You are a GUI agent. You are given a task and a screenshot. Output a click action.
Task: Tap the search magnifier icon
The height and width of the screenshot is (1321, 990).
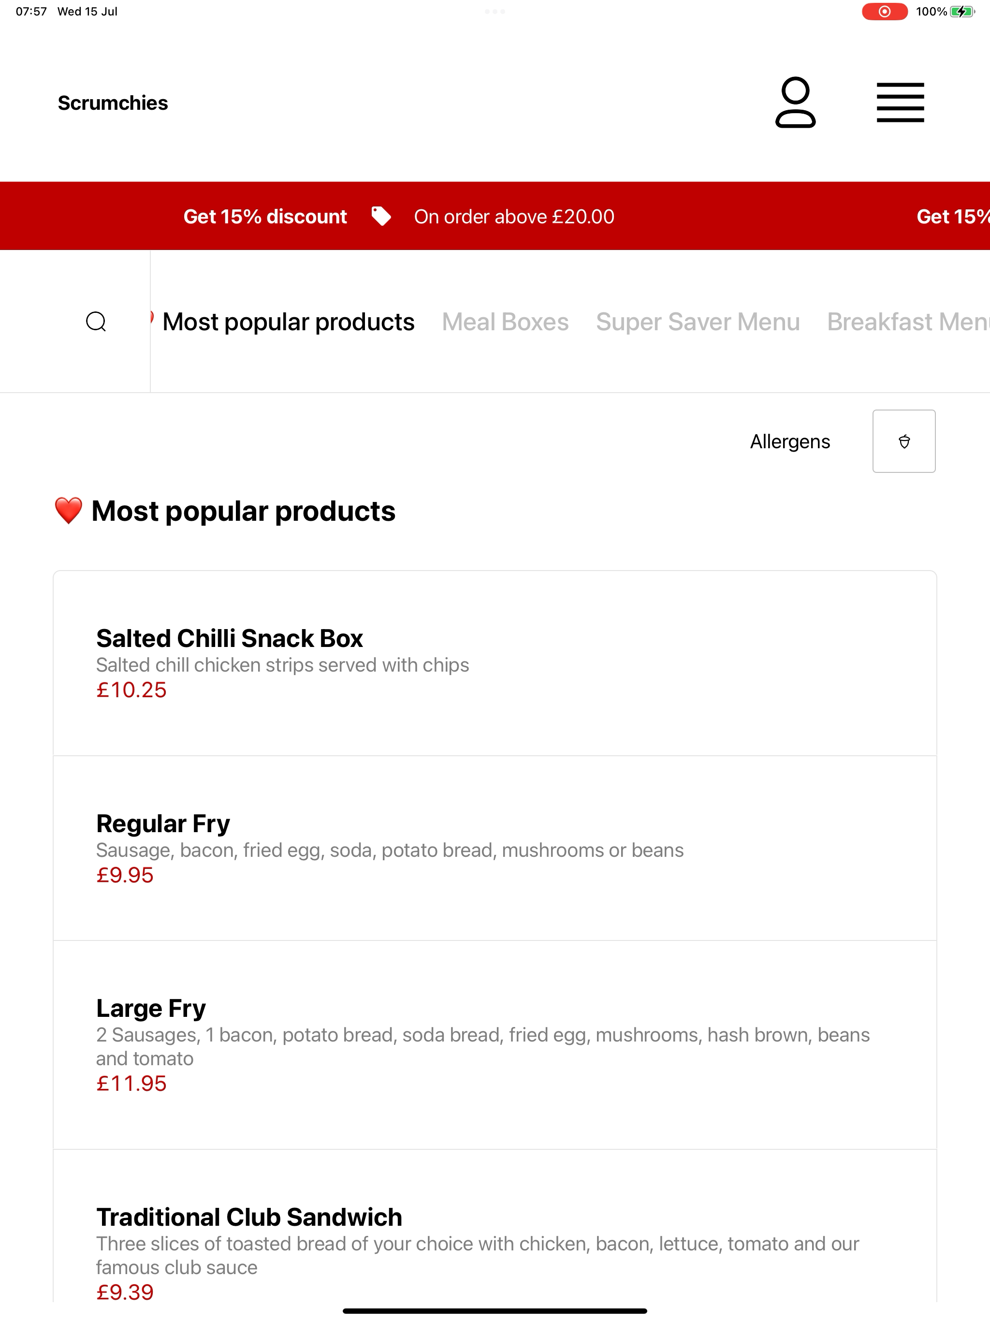pyautogui.click(x=96, y=321)
